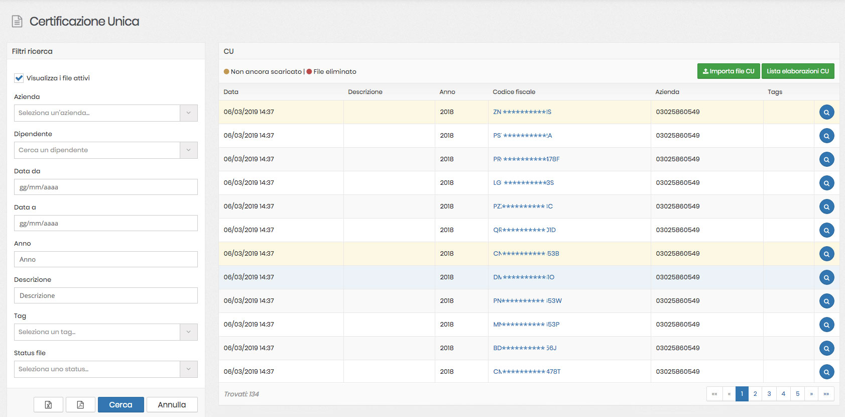Go to next page arrow in pagination
The height and width of the screenshot is (417, 845).
(811, 394)
